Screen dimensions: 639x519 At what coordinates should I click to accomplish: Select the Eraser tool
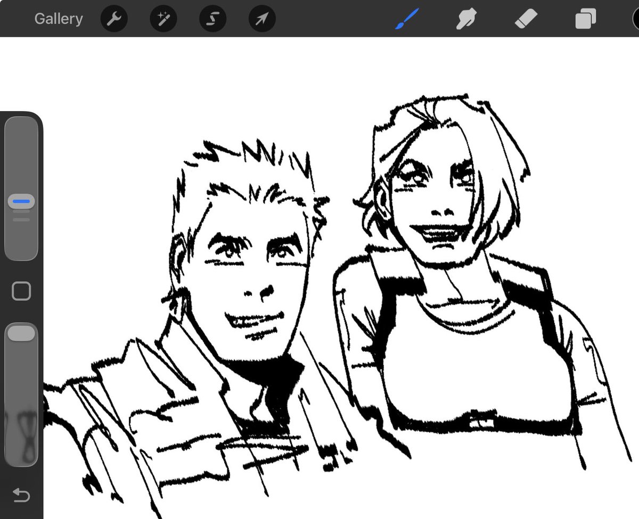527,20
